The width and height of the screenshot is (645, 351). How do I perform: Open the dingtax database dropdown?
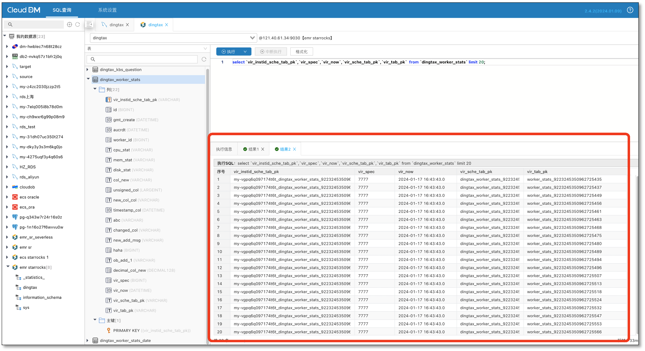tap(252, 38)
